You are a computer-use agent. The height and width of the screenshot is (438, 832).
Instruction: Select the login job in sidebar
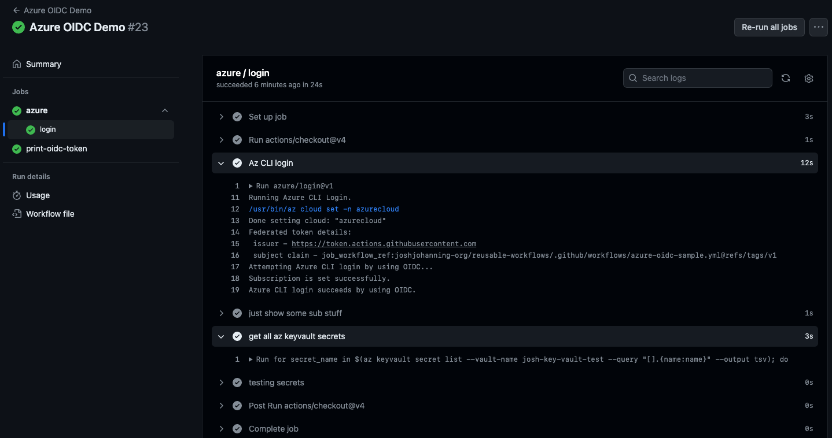click(x=48, y=129)
